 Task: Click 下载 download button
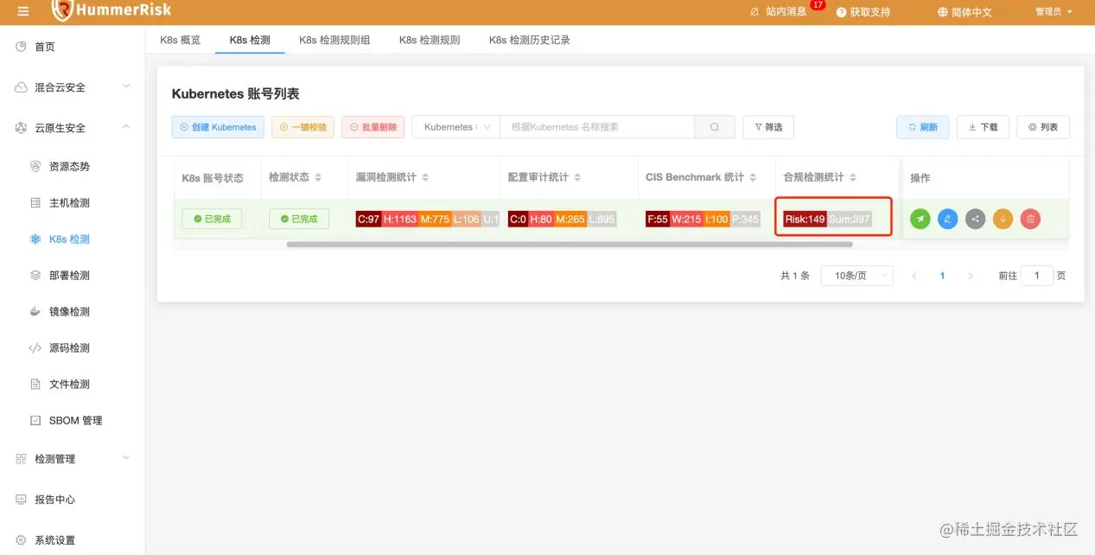(983, 127)
